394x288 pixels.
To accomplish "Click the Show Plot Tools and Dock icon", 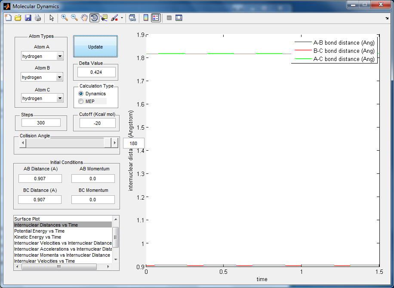I will tap(179, 18).
